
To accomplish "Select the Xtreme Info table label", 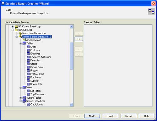I will coord(36,84).
